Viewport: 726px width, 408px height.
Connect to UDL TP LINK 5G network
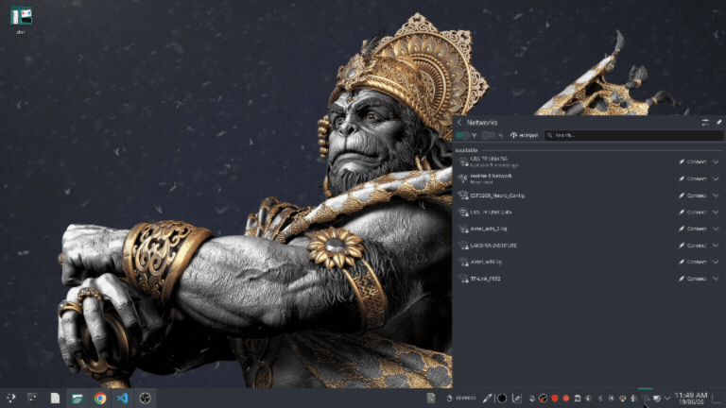coord(693,161)
